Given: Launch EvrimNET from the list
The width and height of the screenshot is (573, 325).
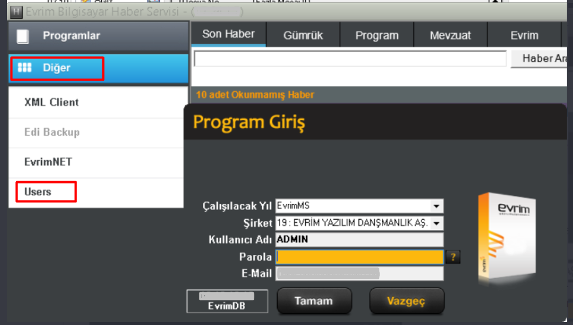Looking at the screenshot, I should (96, 162).
